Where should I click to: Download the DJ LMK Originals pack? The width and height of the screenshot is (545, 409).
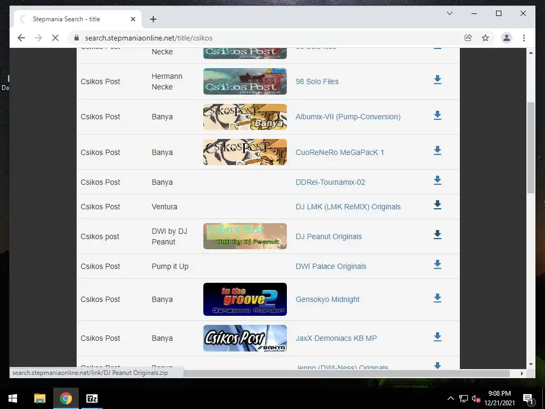[x=437, y=205]
